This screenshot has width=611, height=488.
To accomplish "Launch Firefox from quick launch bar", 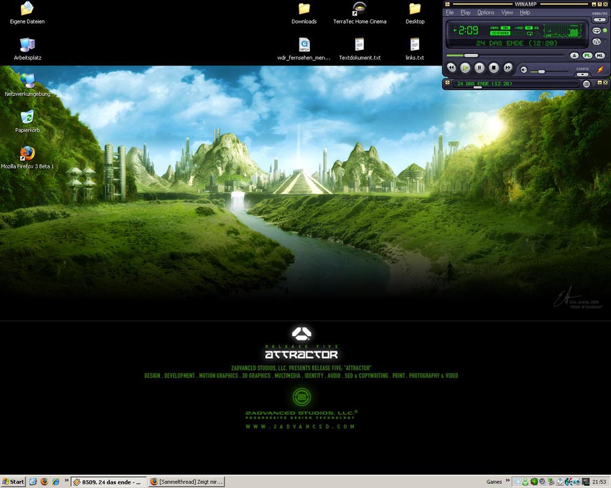I will pos(44,482).
